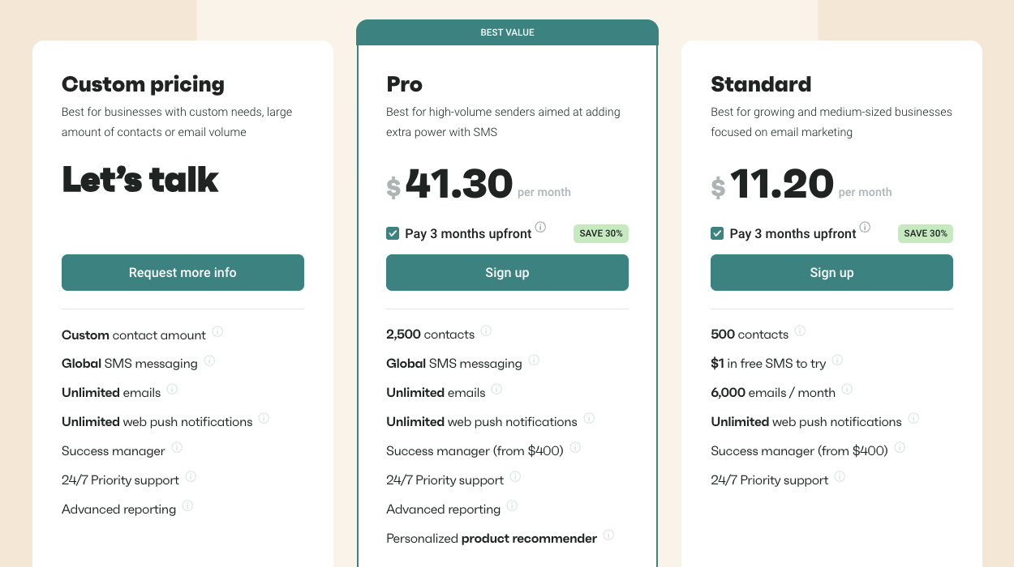Show info for 6,000 emails / month
The image size is (1014, 567).
pos(847,389)
